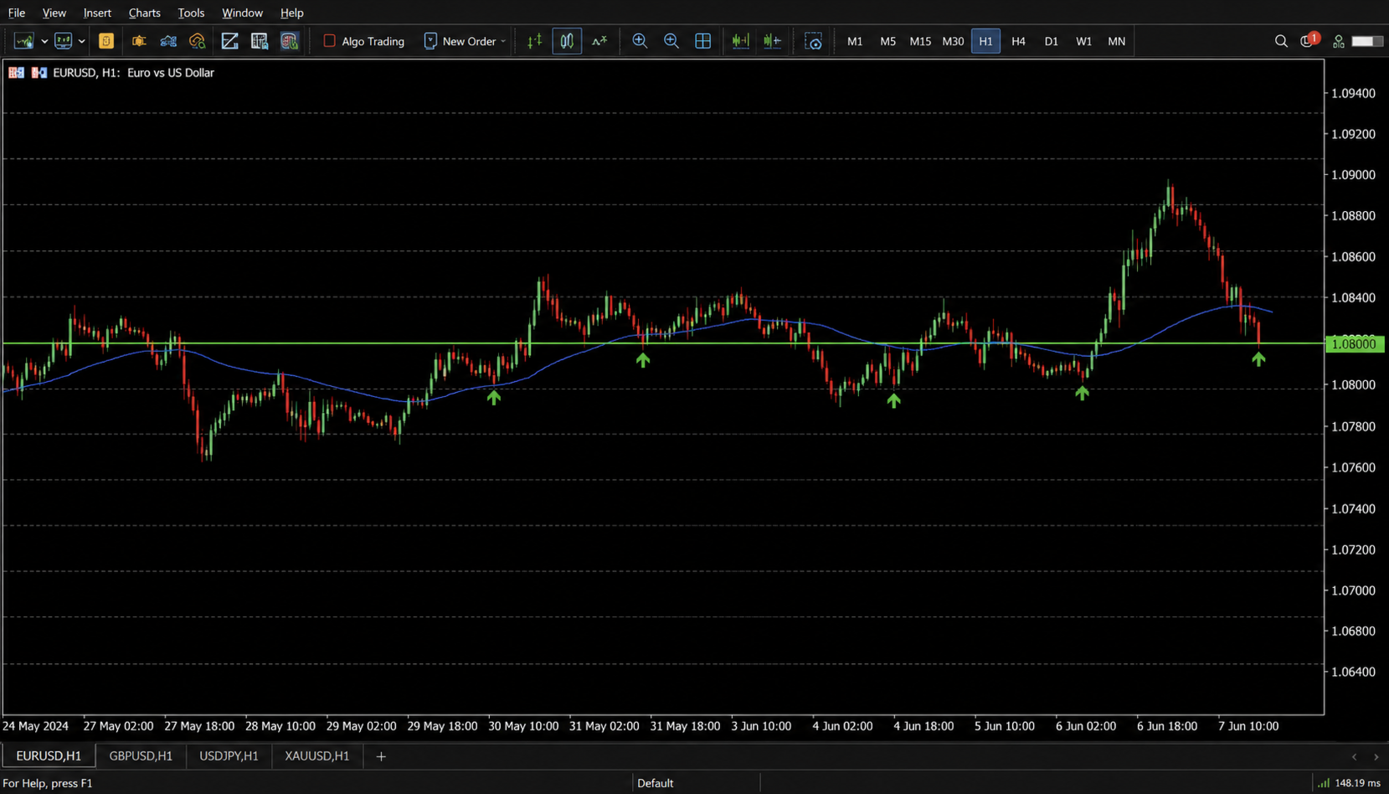Click the 7 Jun 10:00 time axis label
The image size is (1389, 794).
point(1248,726)
